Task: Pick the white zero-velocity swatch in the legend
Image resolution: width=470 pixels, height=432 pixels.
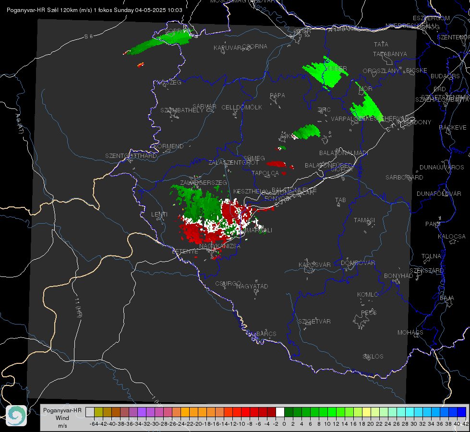Action: tap(280, 412)
